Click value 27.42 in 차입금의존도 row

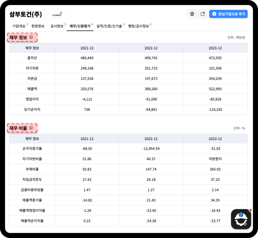87,180
